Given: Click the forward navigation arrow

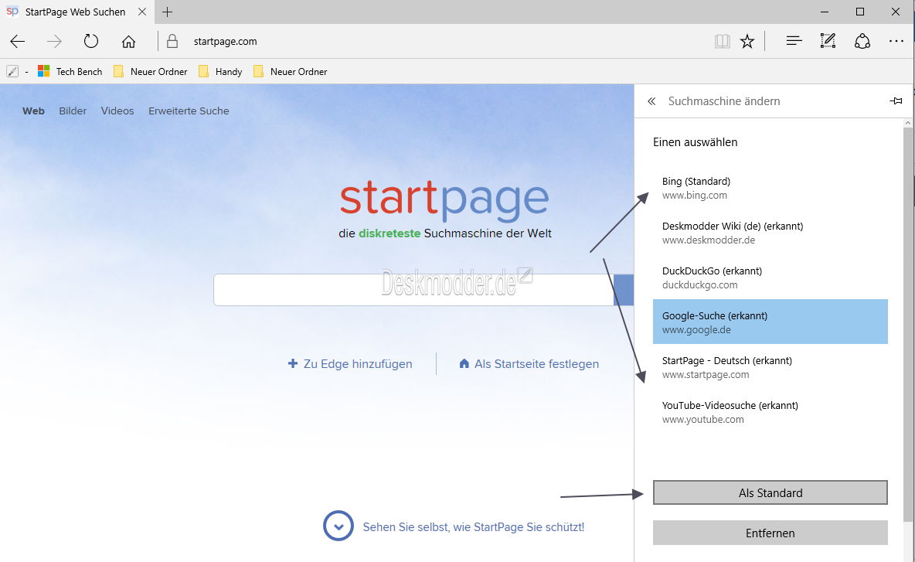Looking at the screenshot, I should pos(54,42).
